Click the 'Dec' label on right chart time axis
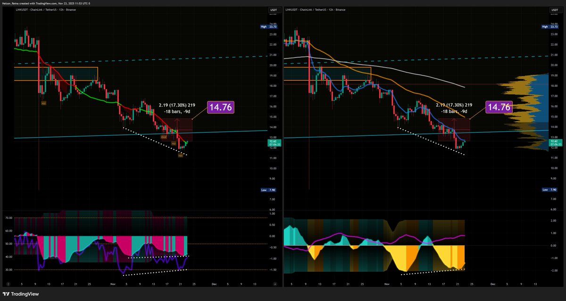The height and width of the screenshot is (301, 566). (x=492, y=284)
